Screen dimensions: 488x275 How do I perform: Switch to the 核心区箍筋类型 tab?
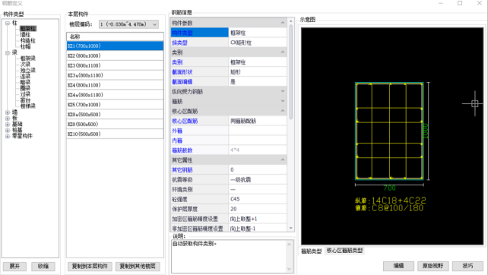344,251
